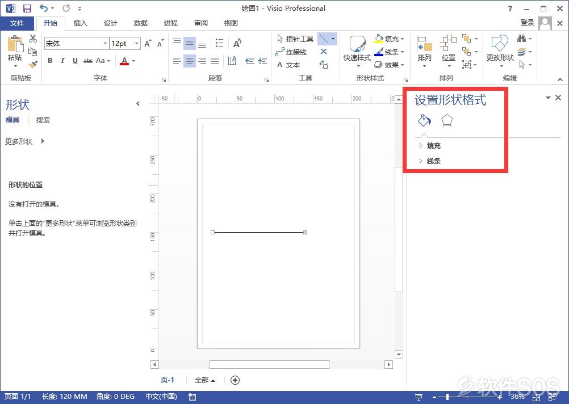
Task: Click the bring to front icon
Action: [x=467, y=39]
